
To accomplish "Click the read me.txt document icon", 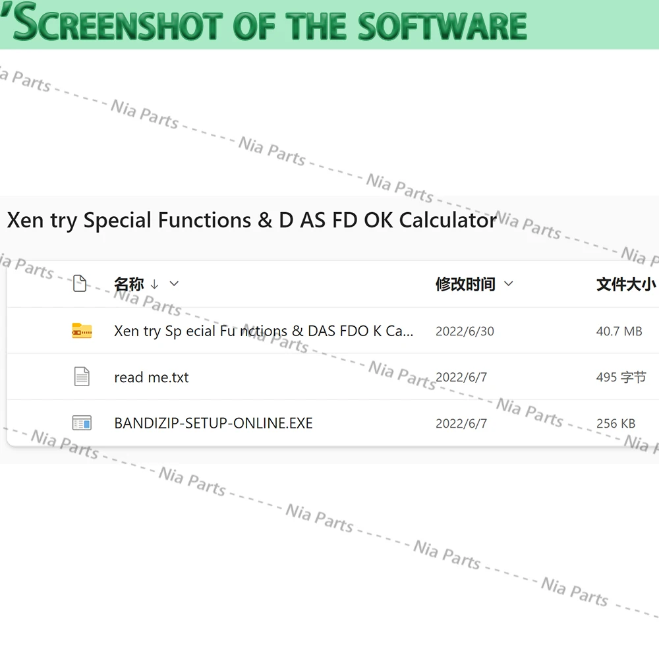I will (x=82, y=376).
